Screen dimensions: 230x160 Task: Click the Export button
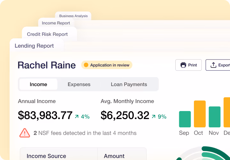point(218,65)
